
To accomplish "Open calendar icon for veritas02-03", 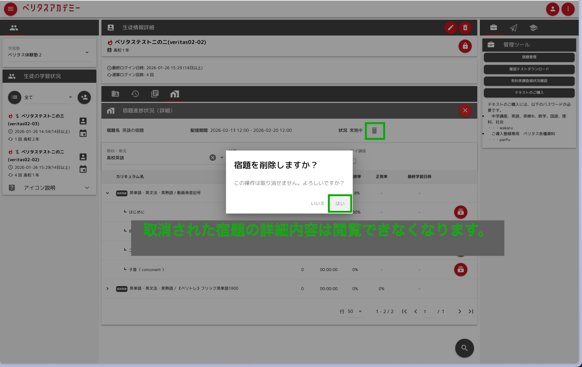I will coord(83,133).
